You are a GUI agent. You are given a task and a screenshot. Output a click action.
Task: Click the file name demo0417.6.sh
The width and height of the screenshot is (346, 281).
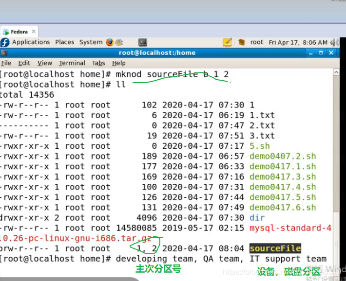tap(283, 207)
